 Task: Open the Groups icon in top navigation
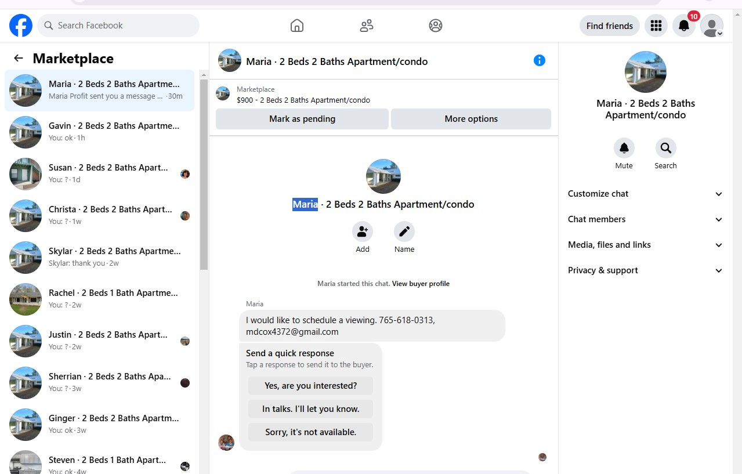436,26
